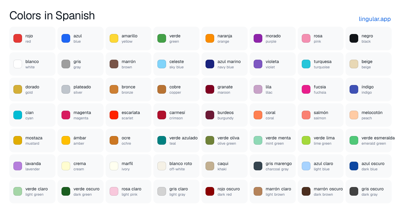Click the 'verde claro' label

pyautogui.click(x=36, y=189)
